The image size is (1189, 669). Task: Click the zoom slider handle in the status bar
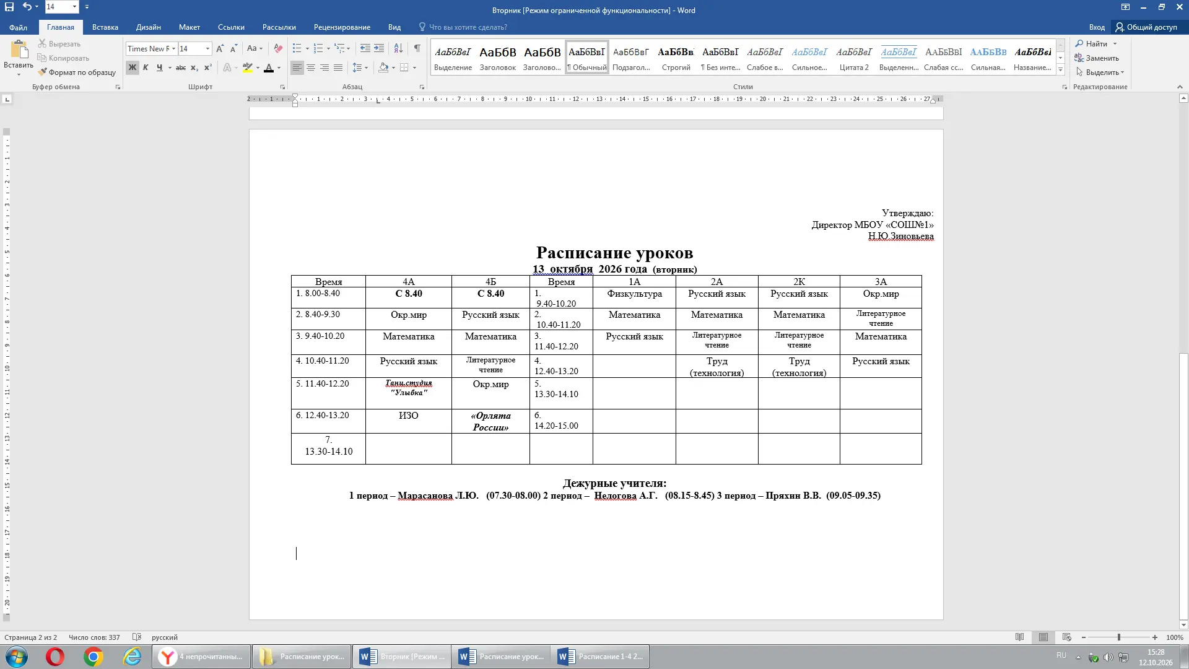click(x=1119, y=637)
